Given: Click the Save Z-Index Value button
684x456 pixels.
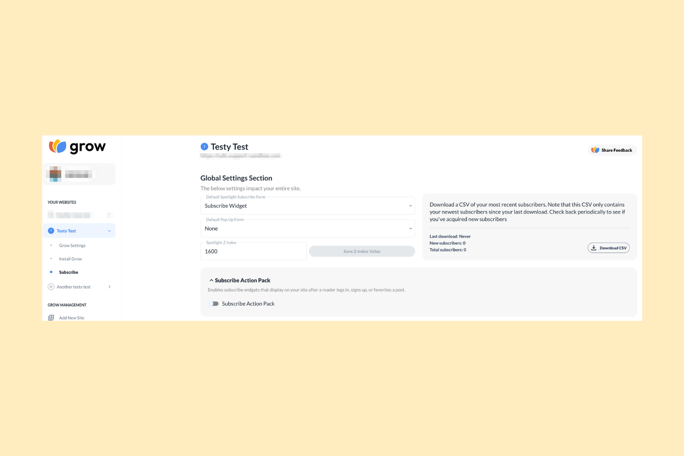Looking at the screenshot, I should 361,251.
